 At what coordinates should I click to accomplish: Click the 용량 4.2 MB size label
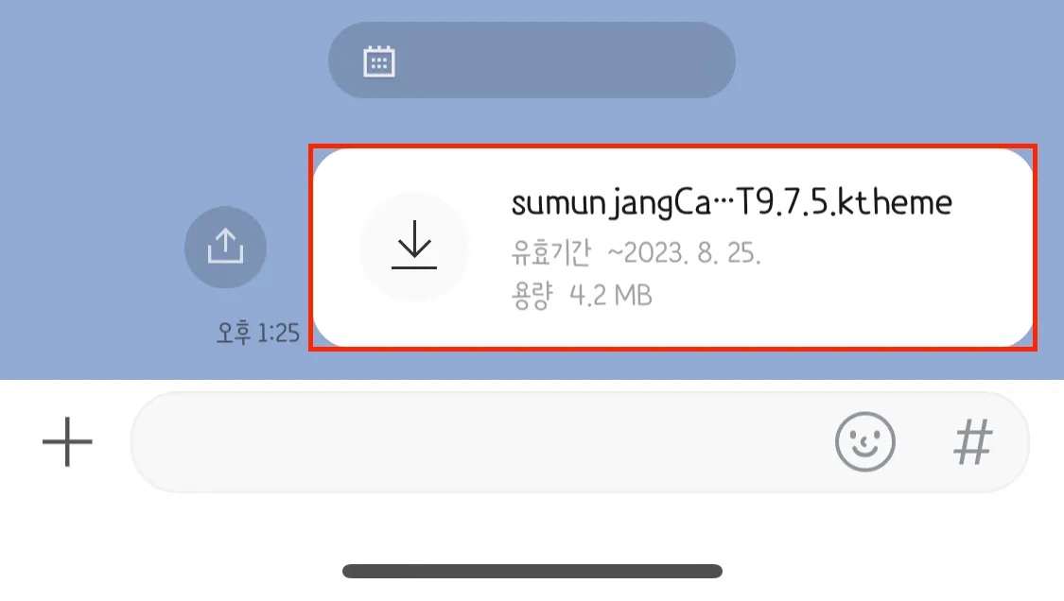click(582, 296)
